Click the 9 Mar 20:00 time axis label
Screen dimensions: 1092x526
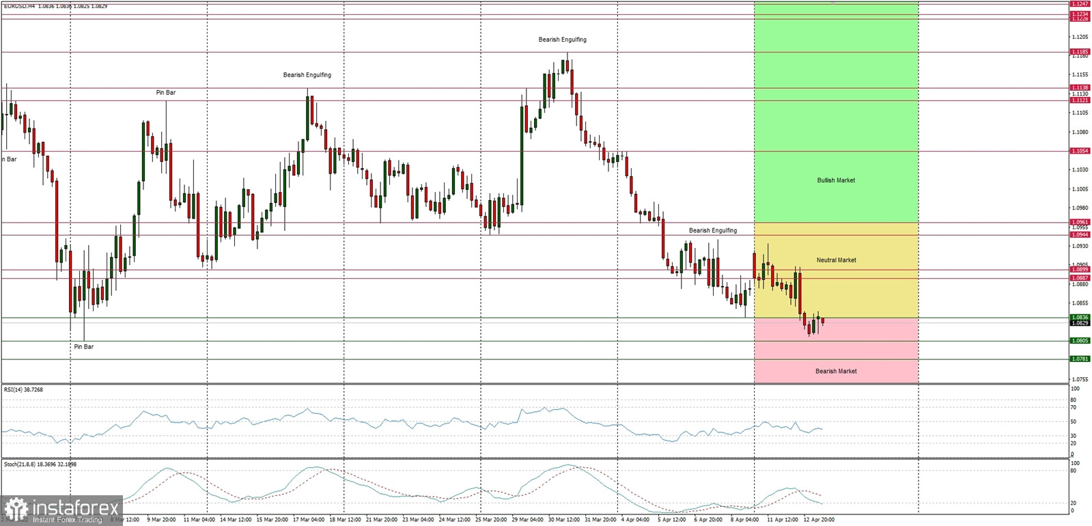point(161,520)
